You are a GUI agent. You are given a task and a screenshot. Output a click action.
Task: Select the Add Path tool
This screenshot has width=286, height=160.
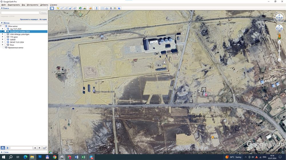[x=66, y=8]
